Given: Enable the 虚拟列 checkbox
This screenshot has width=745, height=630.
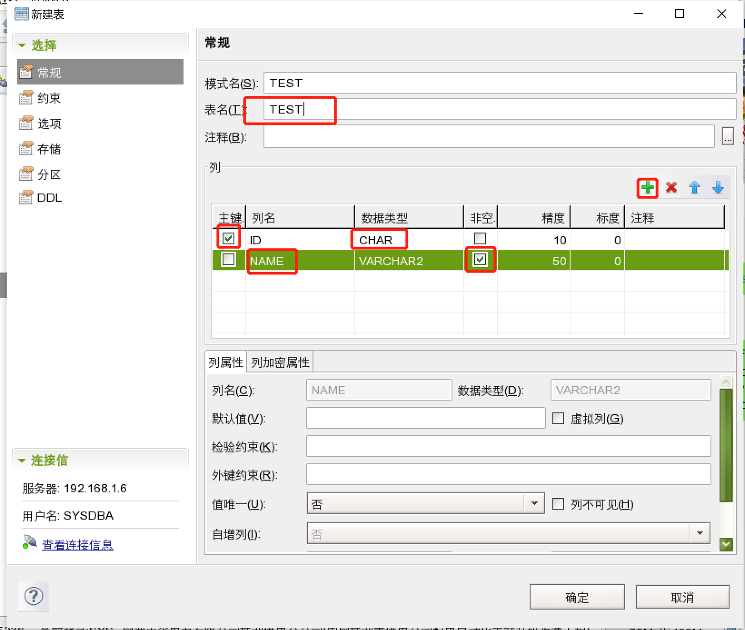Looking at the screenshot, I should (558, 418).
